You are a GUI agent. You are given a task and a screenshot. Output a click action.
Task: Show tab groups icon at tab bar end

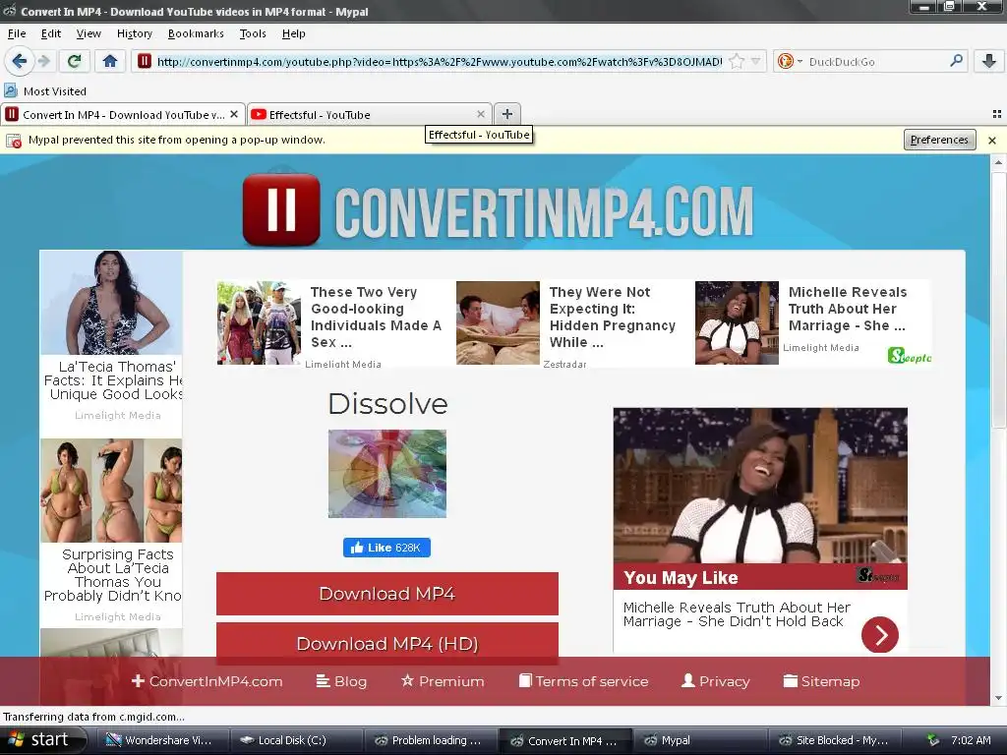(x=997, y=114)
